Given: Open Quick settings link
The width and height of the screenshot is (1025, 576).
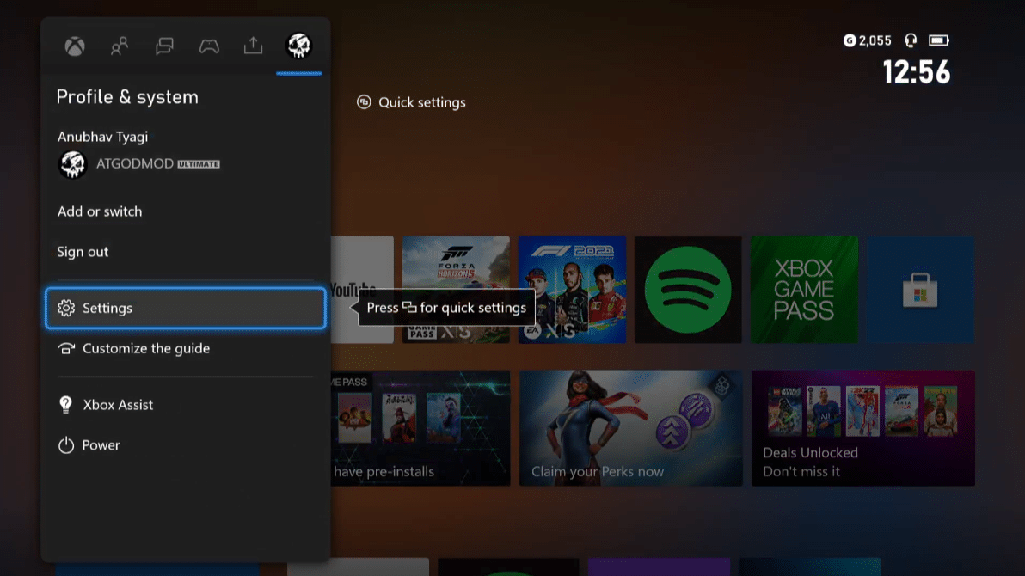Looking at the screenshot, I should pyautogui.click(x=411, y=102).
